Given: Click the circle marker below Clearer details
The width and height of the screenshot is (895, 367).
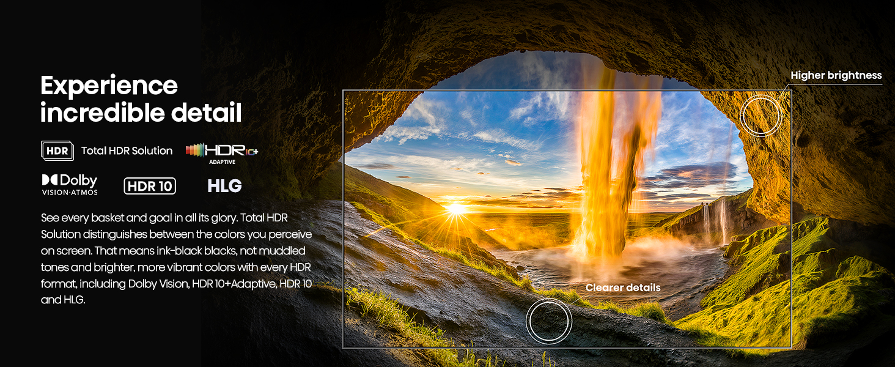Looking at the screenshot, I should coord(548,321).
